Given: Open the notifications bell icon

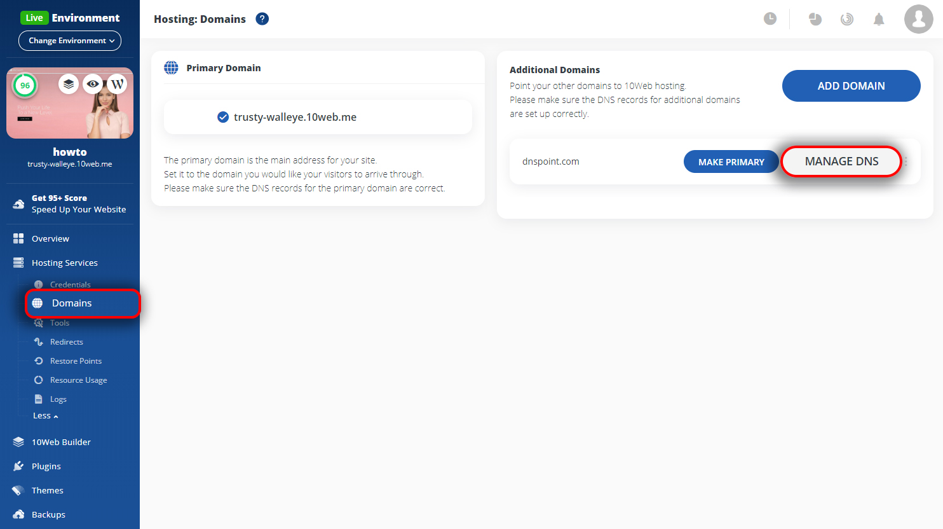Looking at the screenshot, I should tap(879, 19).
